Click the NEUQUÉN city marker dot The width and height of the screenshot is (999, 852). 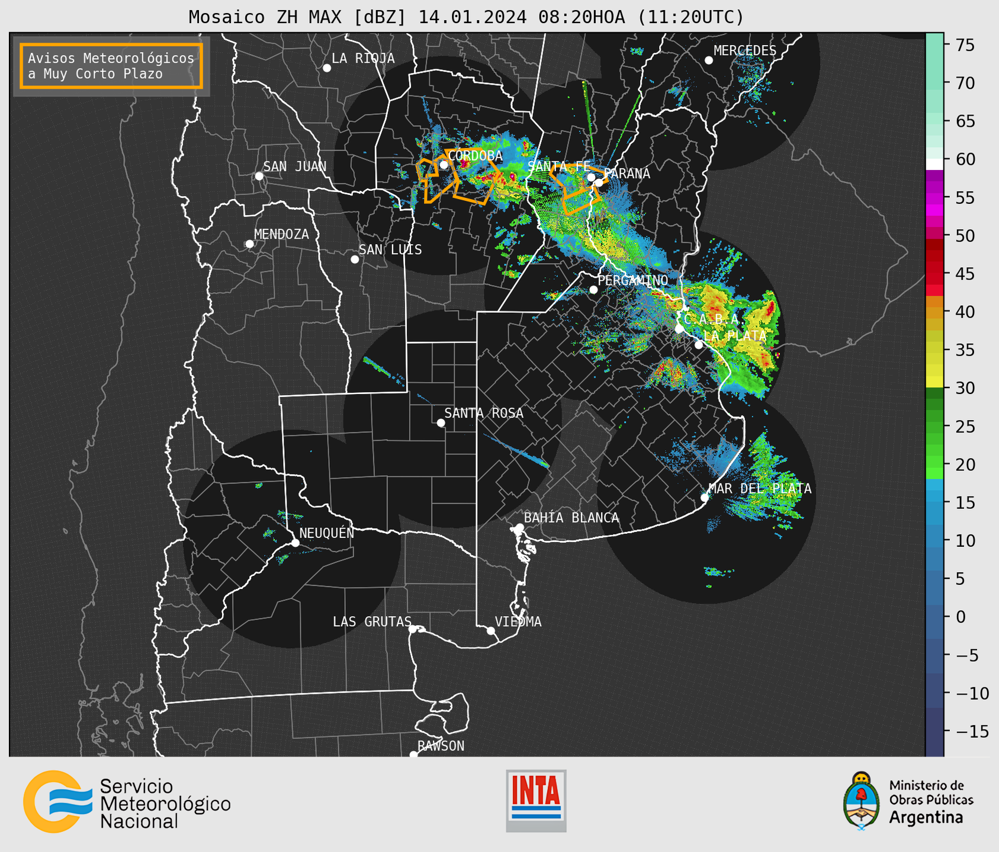(x=295, y=543)
